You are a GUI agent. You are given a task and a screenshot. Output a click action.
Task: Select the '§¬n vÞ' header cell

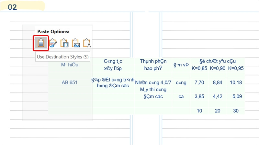coord(181,65)
